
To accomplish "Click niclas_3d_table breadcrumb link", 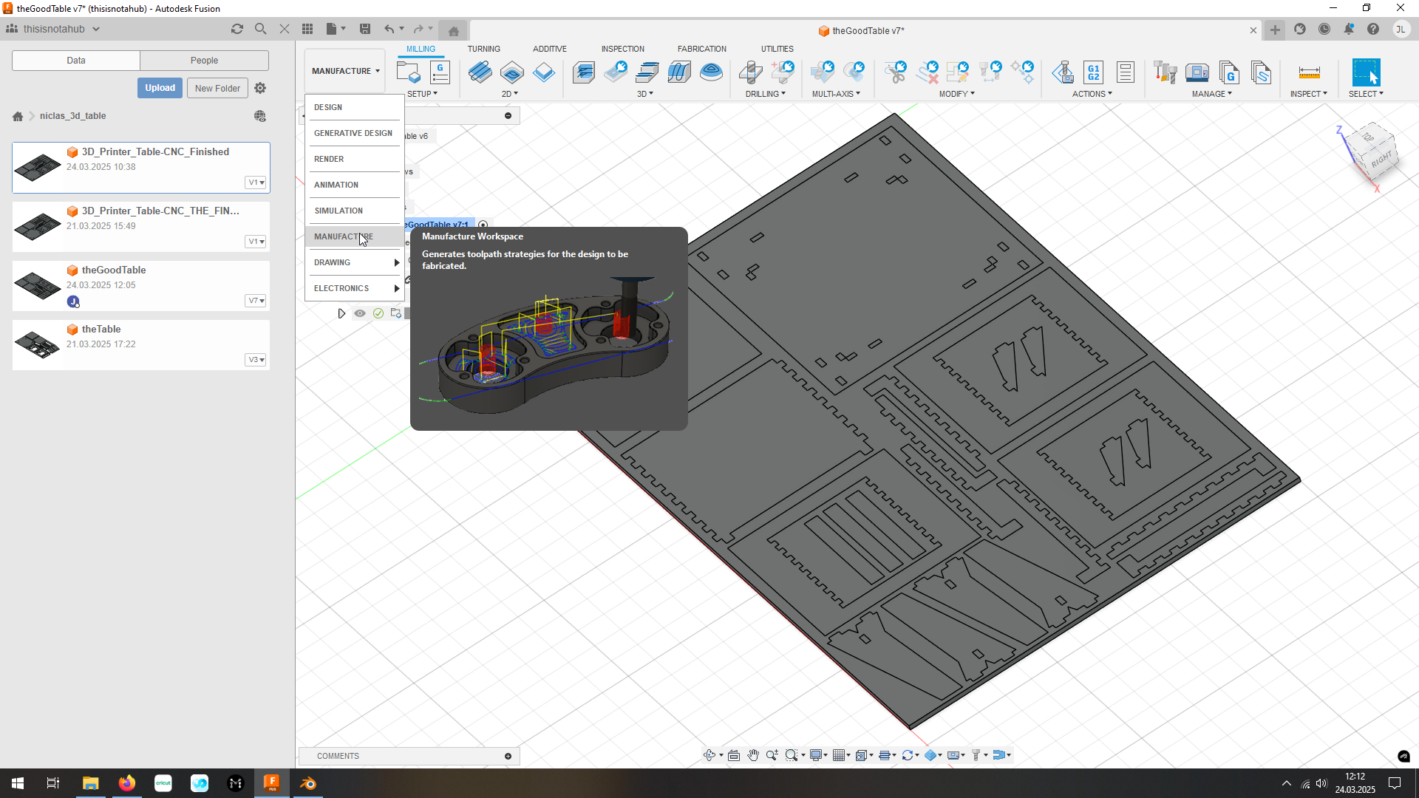I will 72,116.
